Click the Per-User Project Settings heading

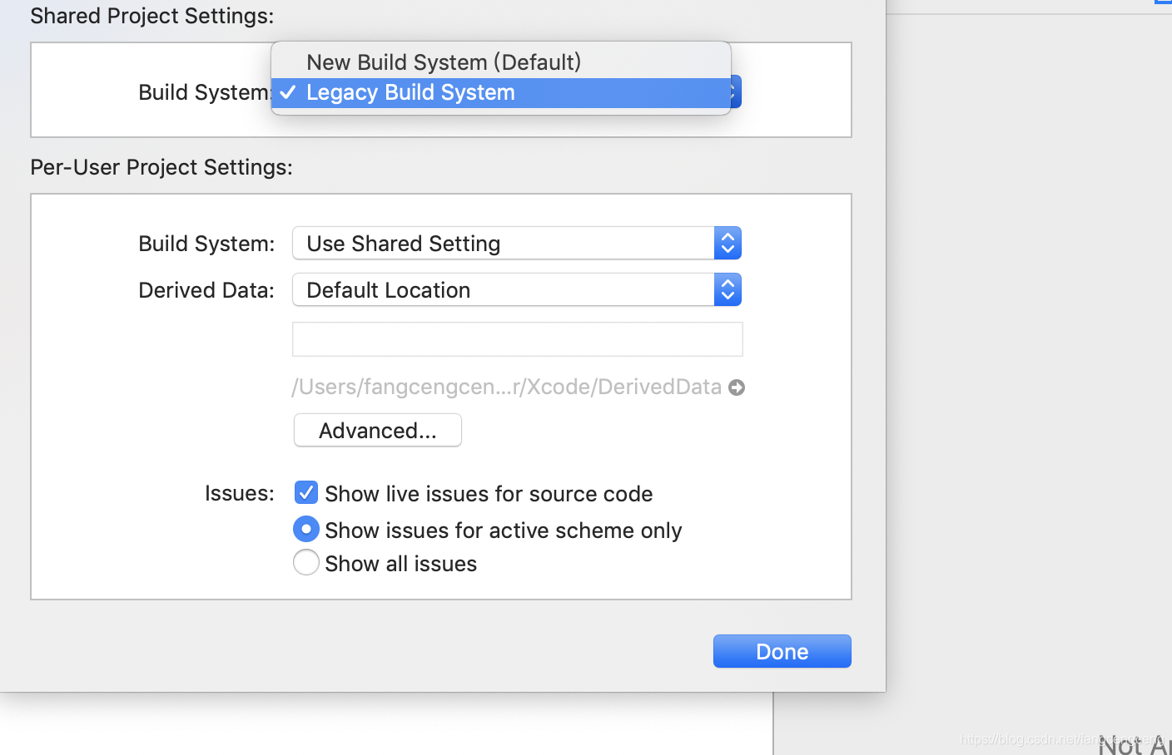[160, 167]
